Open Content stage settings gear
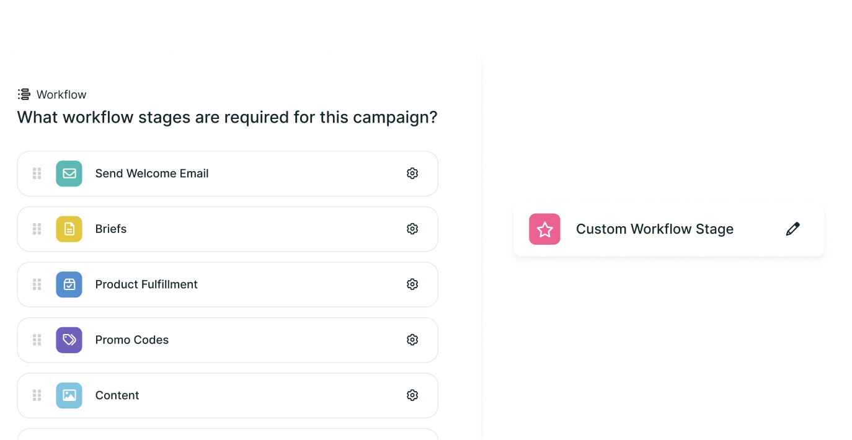 click(412, 395)
